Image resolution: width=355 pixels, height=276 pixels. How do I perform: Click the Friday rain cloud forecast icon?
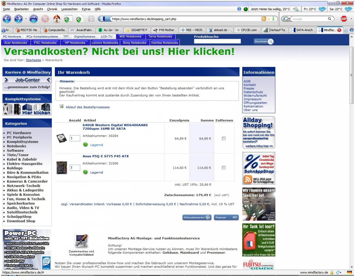tap(322, 9)
